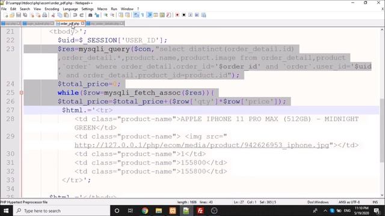385x216 pixels.
Task: Open the Window menu
Action: [x=127, y=9]
